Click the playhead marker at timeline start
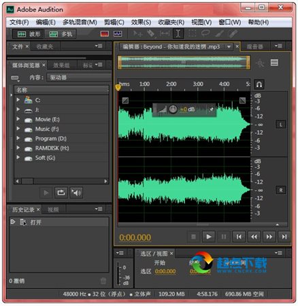Image resolution: width=298 pixels, height=306 pixels. click(x=118, y=87)
